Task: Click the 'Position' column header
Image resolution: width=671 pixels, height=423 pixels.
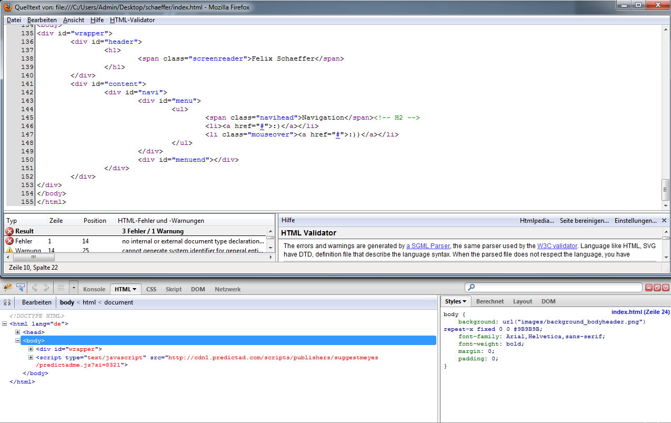Action: [97, 221]
